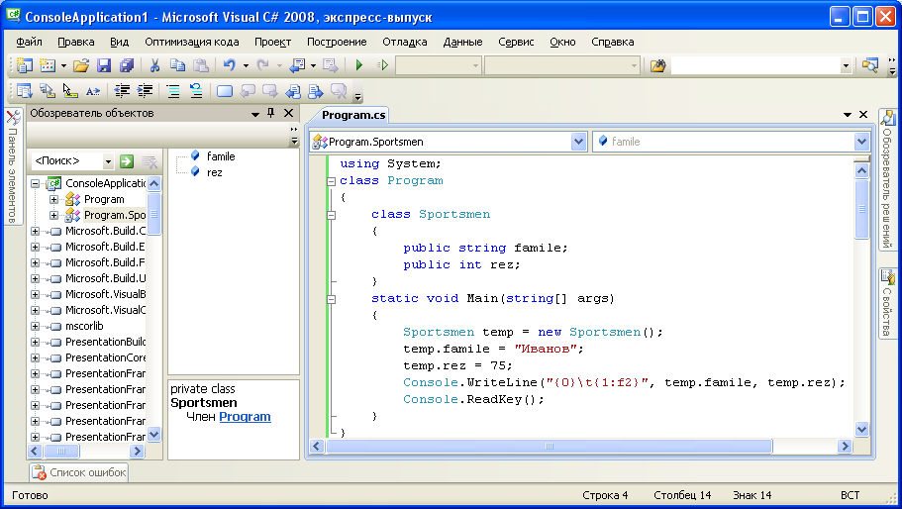This screenshot has height=509, width=902.
Task: Open the Свойства properties side tab
Action: point(887,304)
